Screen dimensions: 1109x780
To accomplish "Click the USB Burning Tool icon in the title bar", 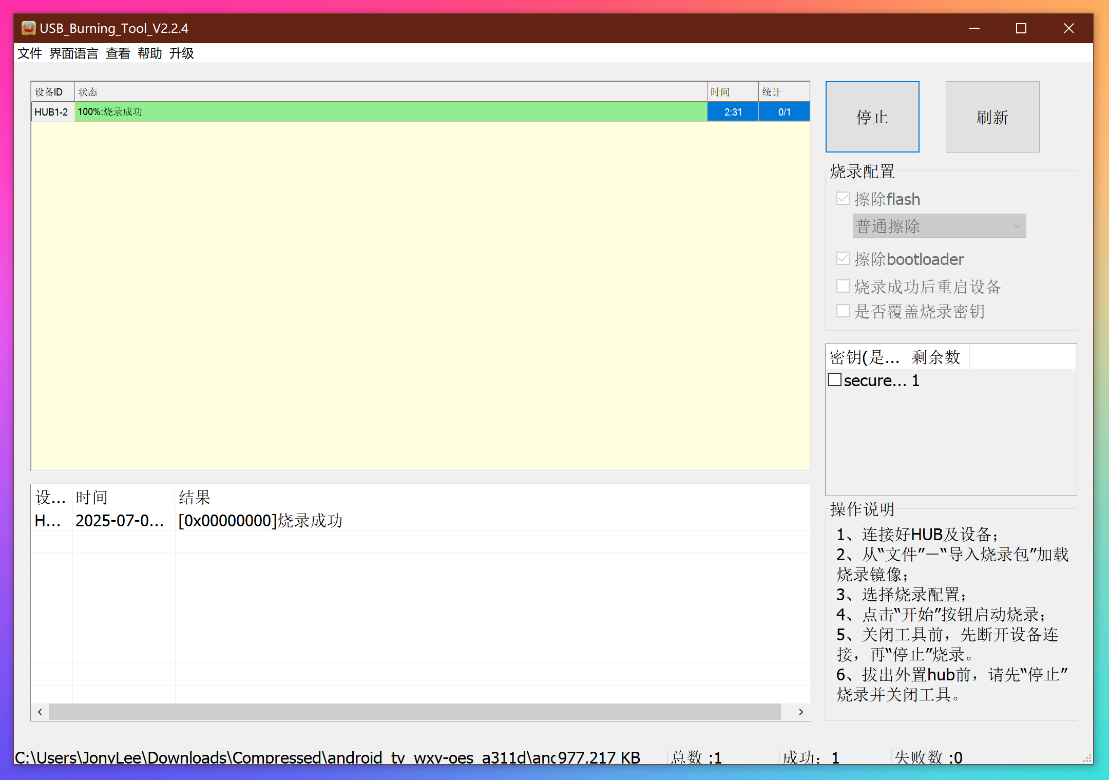I will coord(28,28).
